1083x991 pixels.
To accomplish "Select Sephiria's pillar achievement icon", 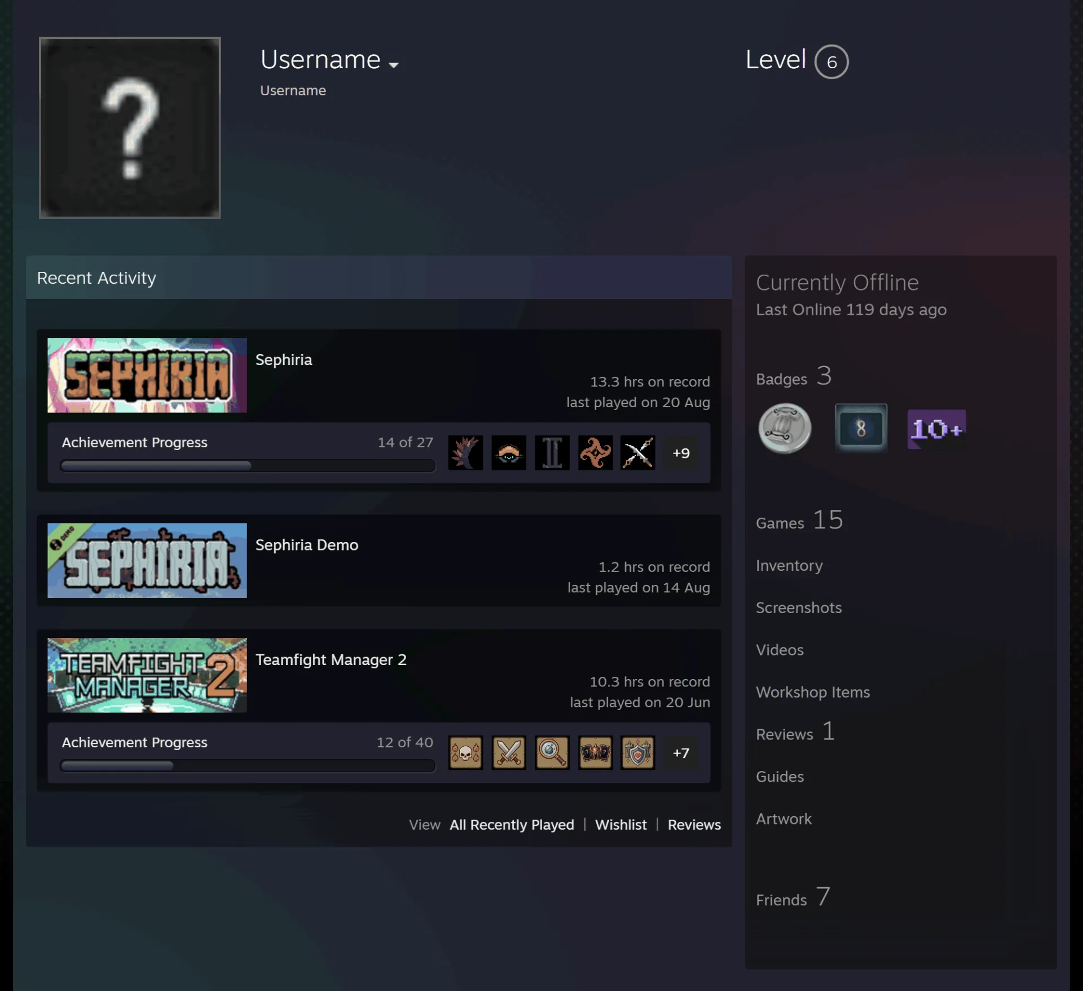I will pyautogui.click(x=552, y=452).
